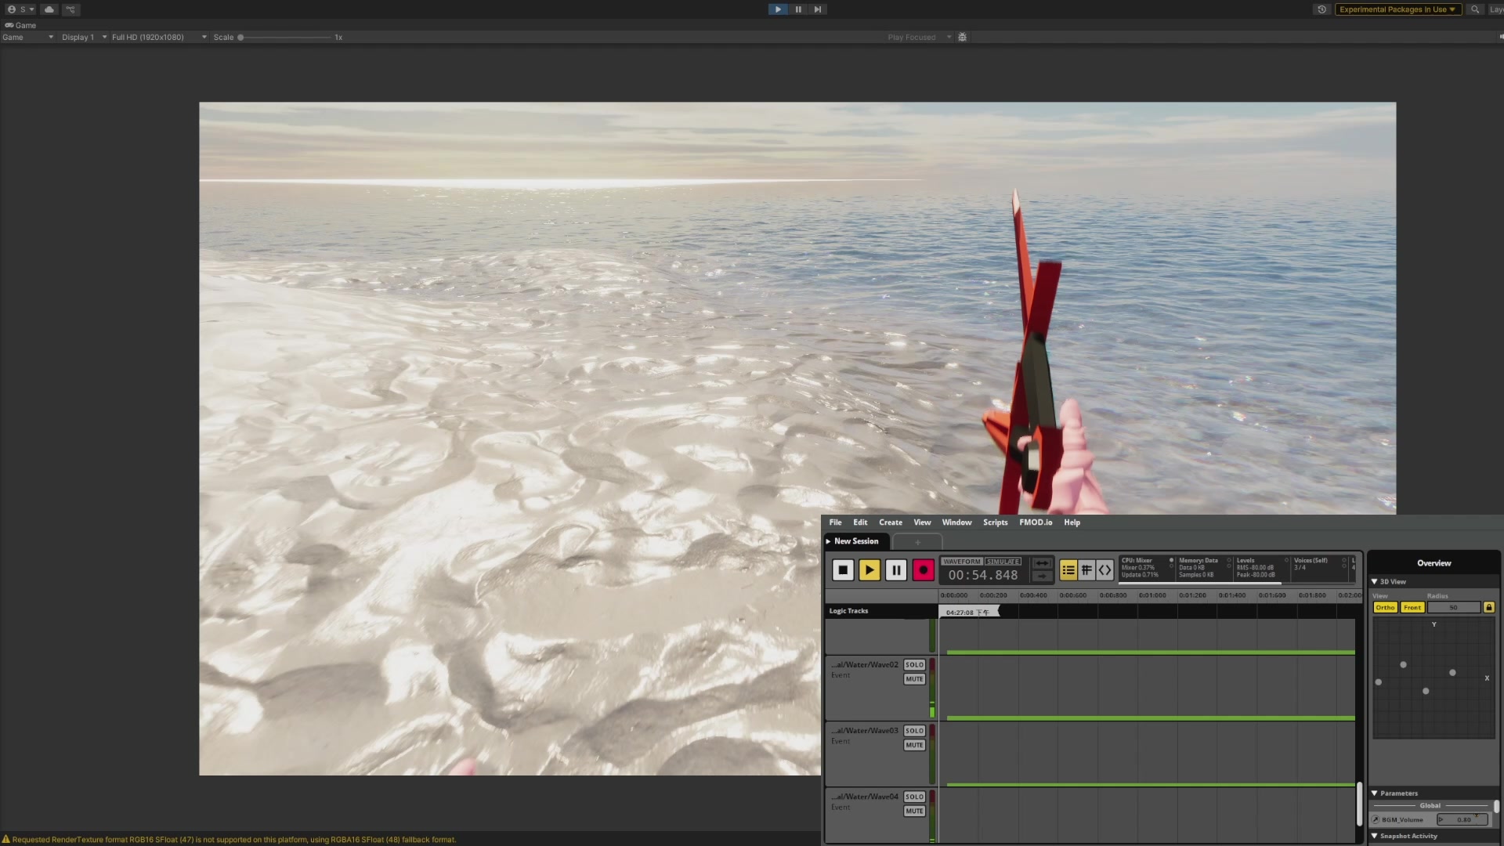1504x846 pixels.
Task: Click the Unity Step frame button
Action: coord(817,9)
